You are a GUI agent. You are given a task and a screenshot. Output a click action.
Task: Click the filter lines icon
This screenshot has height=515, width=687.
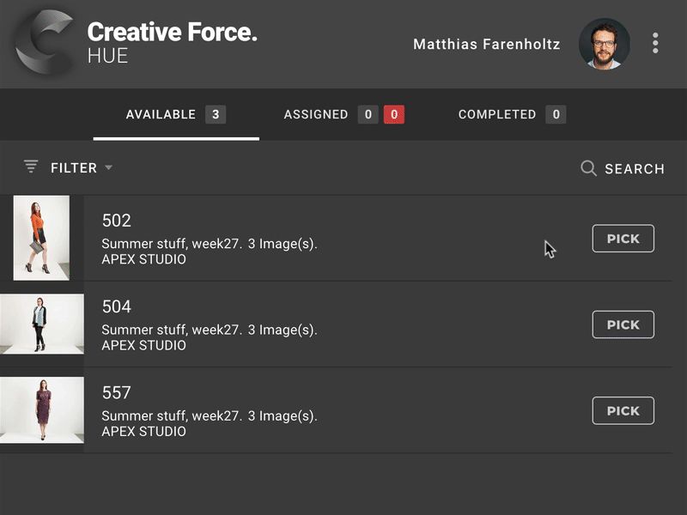(31, 167)
